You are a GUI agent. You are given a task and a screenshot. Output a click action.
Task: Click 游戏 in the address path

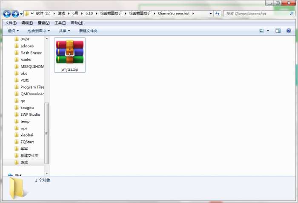click(x=61, y=14)
